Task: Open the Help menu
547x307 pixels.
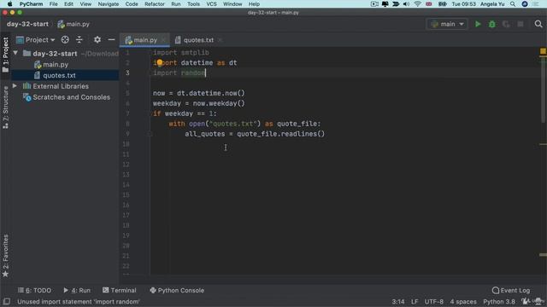Action: point(254,3)
